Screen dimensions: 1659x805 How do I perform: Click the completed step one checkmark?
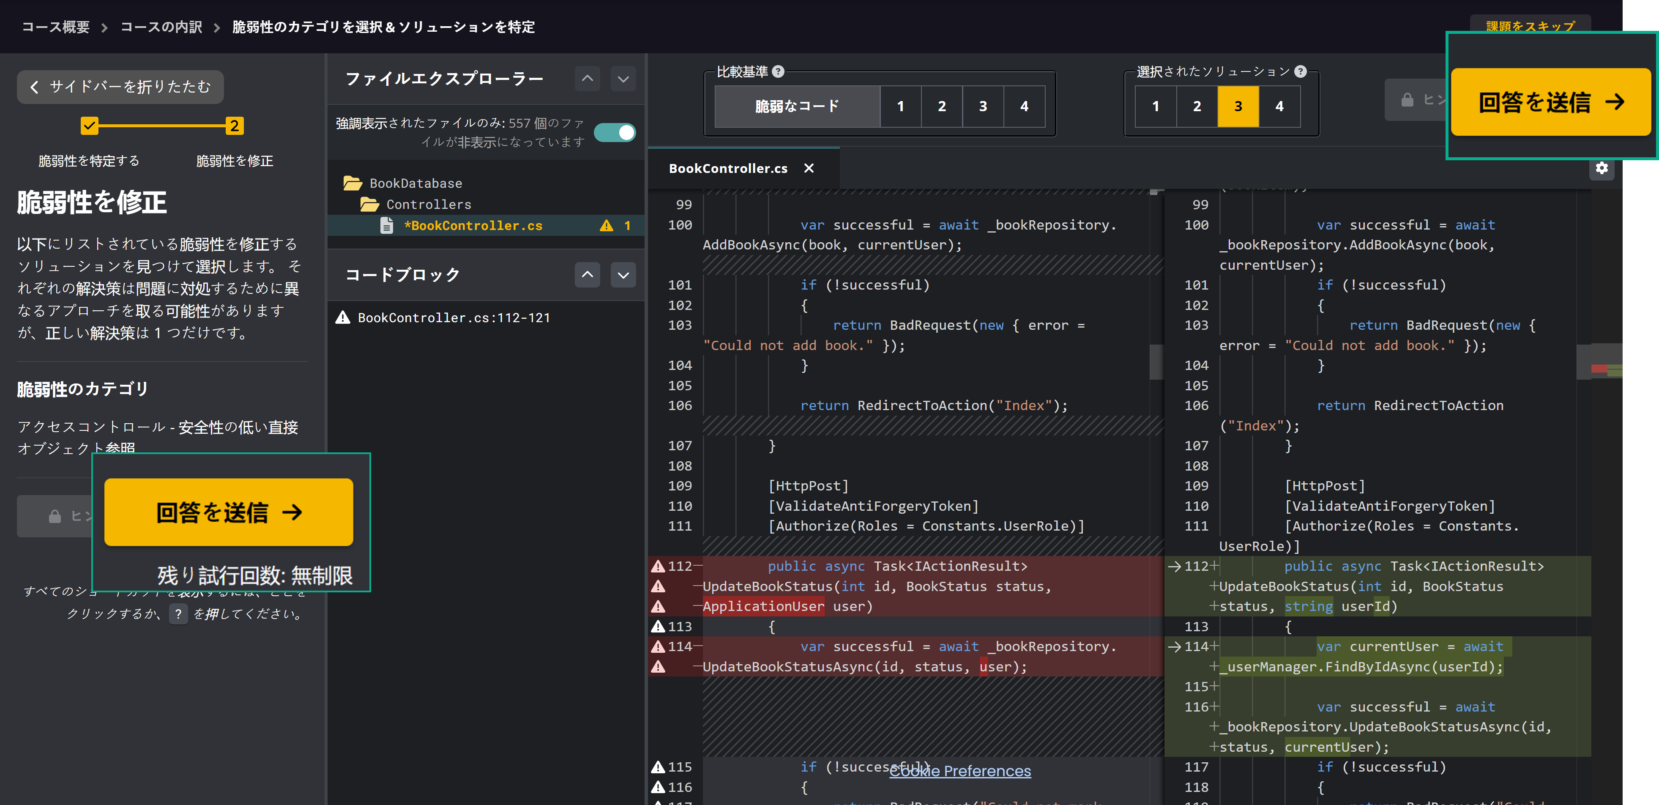pos(90,125)
